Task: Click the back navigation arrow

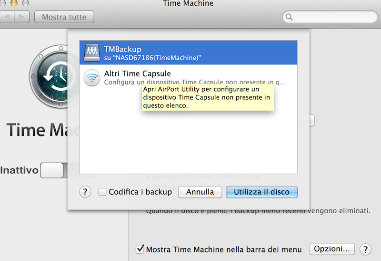Action: click(x=8, y=17)
